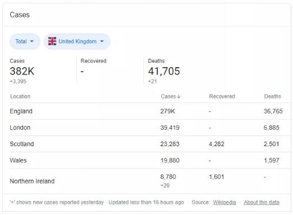Expand the United Kingdom region dropdown
This screenshot has width=293, height=215.
77,41
